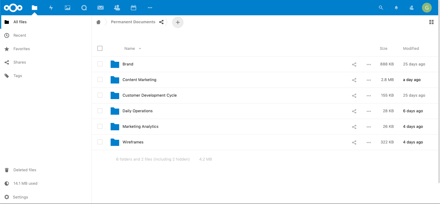The height and width of the screenshot is (204, 440).
Task: Sort by Size column header
Action: tap(383, 48)
